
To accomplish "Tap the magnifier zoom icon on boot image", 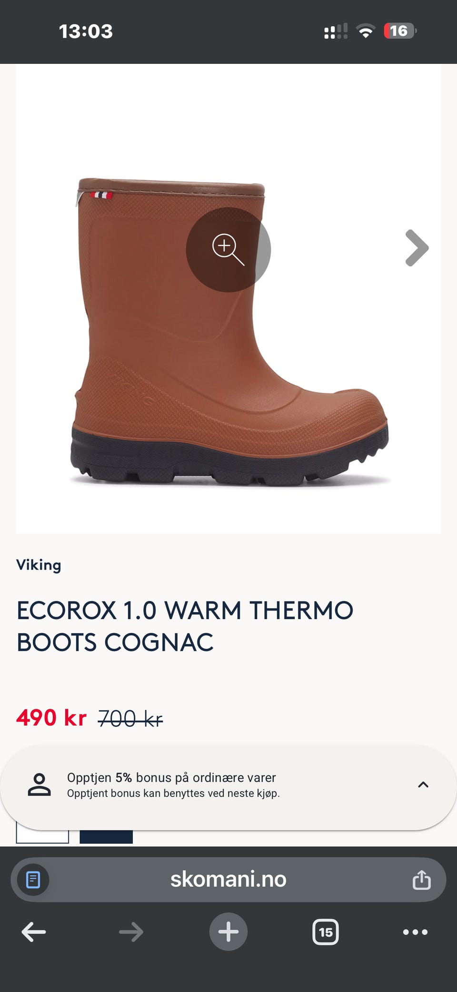I will [228, 249].
